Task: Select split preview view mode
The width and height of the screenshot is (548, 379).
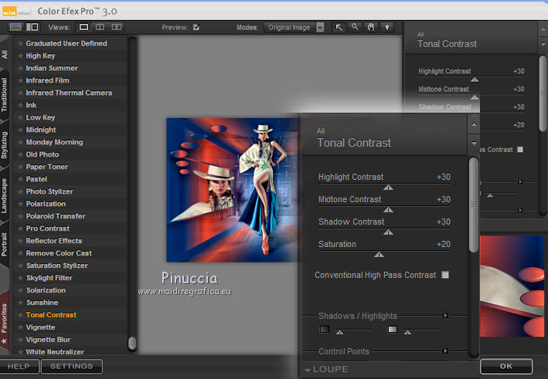Action: click(x=99, y=27)
